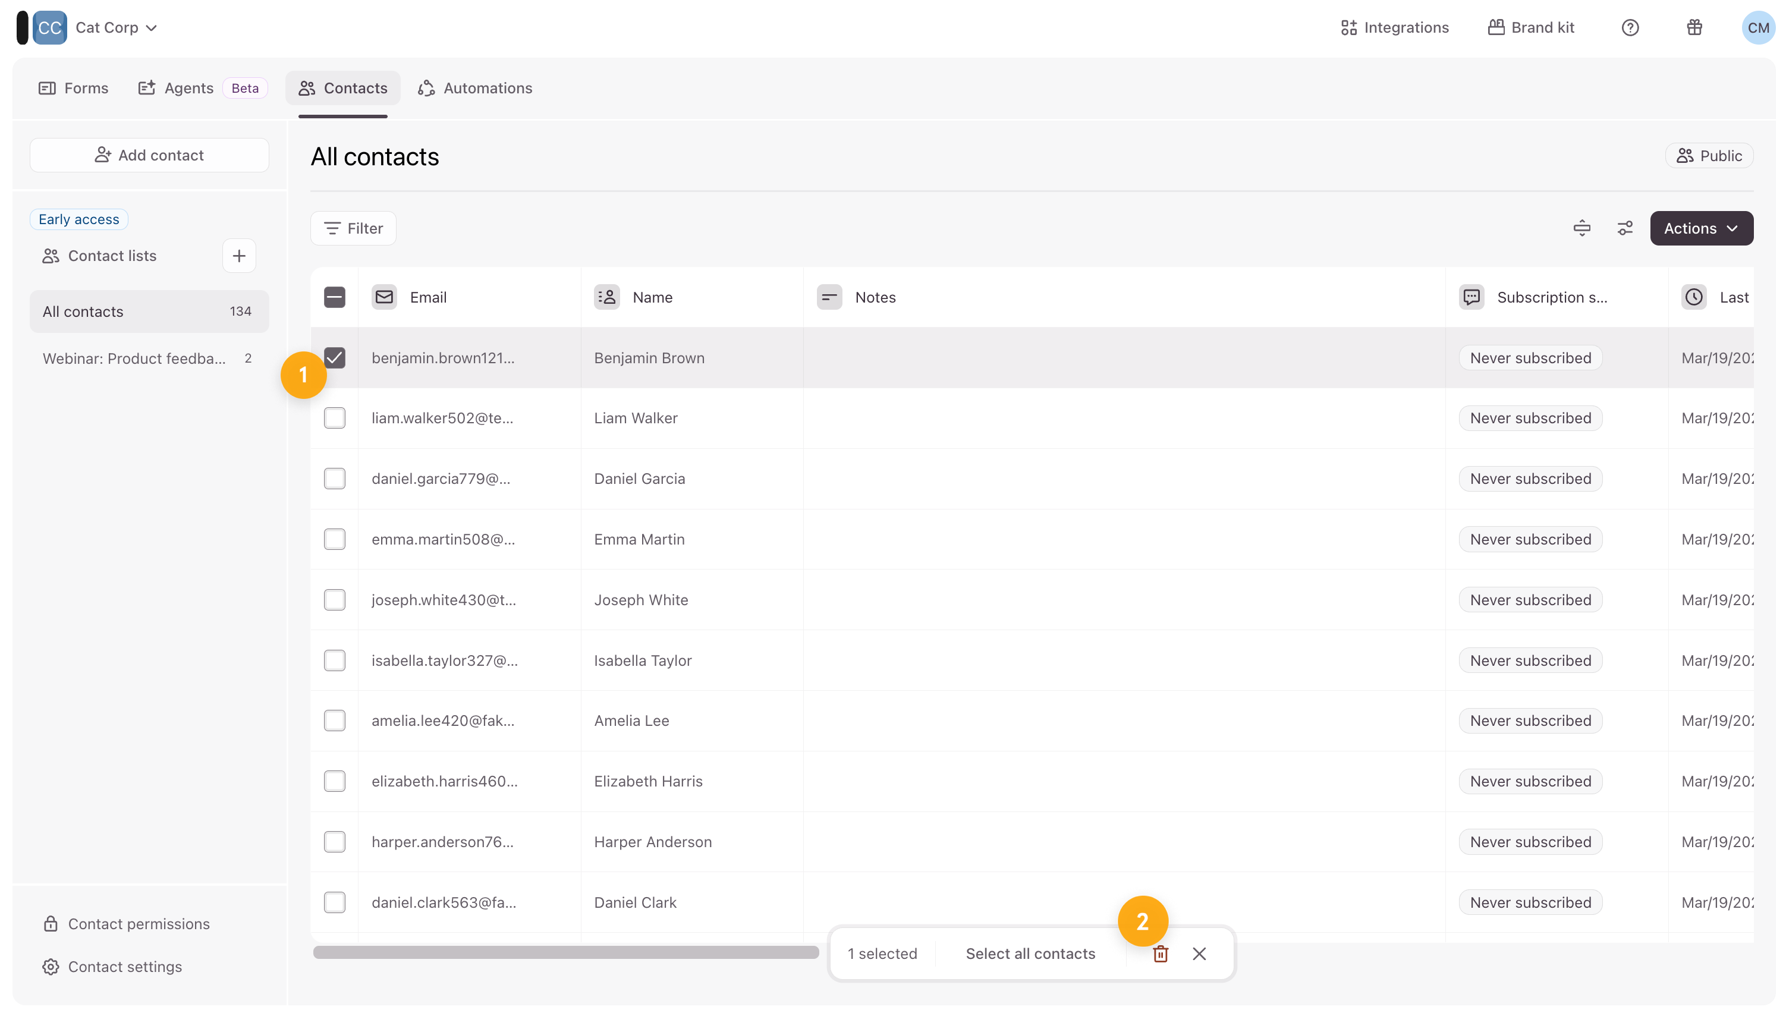Click the Add contact button
Screen dimensions: 1786x1013
point(149,155)
